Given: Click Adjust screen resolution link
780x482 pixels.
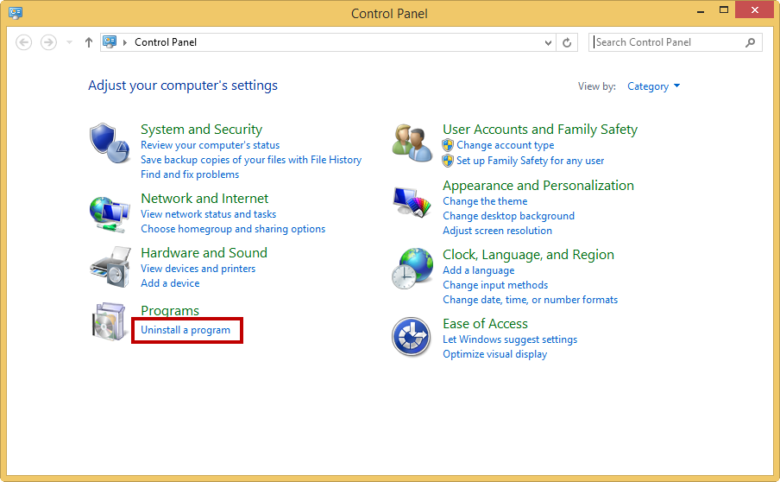Looking at the screenshot, I should pyautogui.click(x=498, y=231).
